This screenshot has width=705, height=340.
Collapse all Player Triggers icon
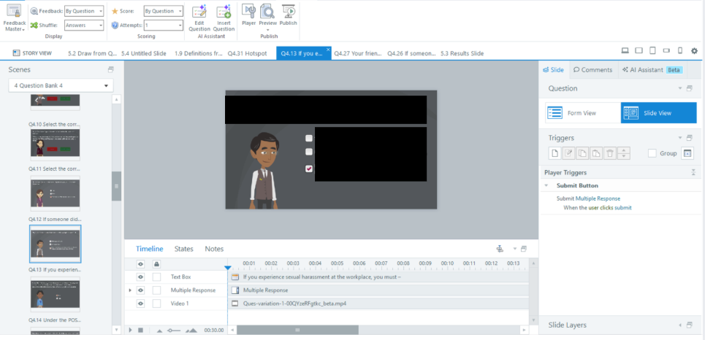(693, 172)
